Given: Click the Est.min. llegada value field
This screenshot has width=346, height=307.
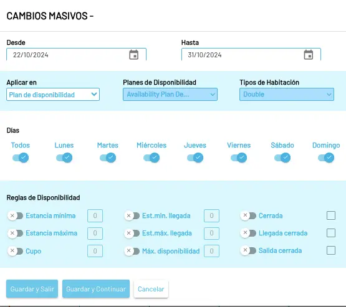Looking at the screenshot, I should point(211,215).
